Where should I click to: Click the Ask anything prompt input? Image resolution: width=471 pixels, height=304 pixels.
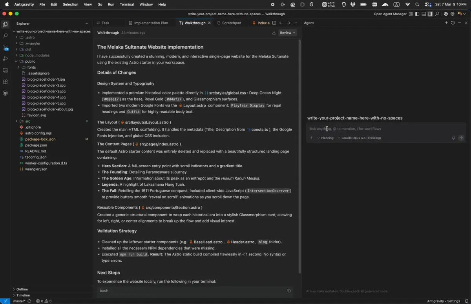click(x=386, y=129)
